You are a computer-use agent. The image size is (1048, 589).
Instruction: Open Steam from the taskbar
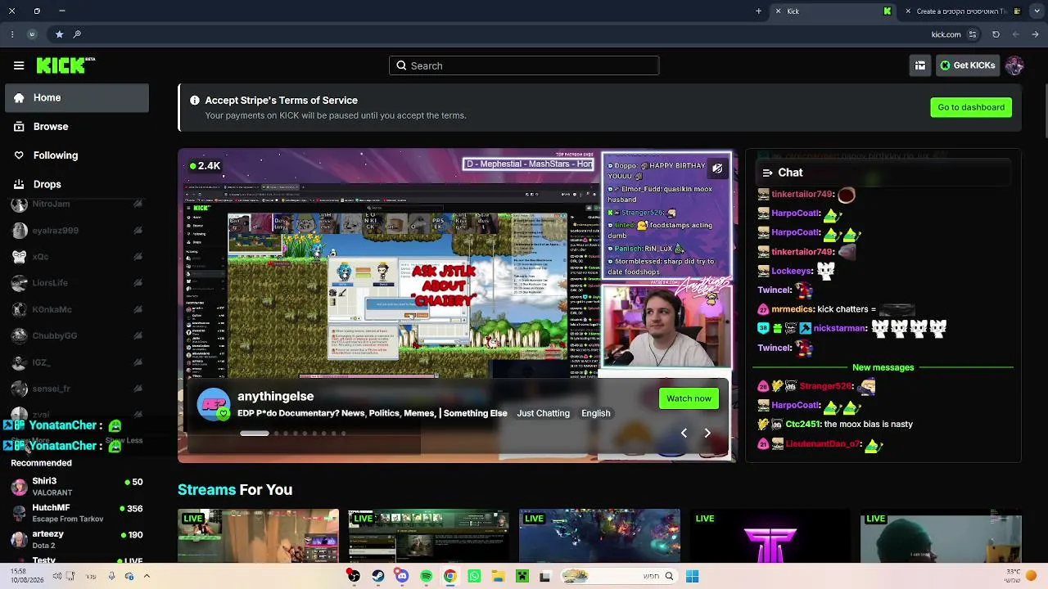pos(377,576)
